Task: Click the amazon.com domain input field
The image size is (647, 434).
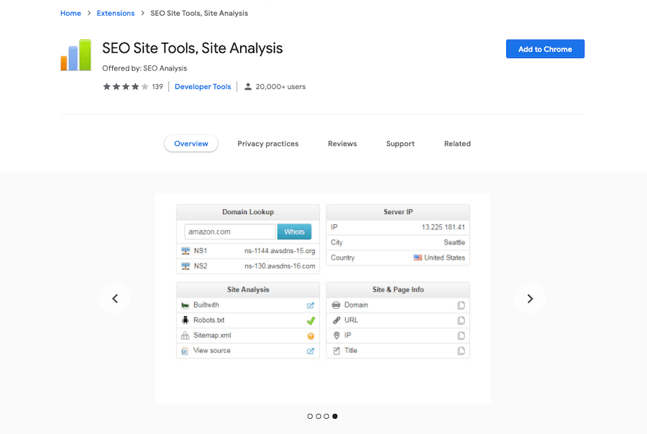Action: pos(230,232)
